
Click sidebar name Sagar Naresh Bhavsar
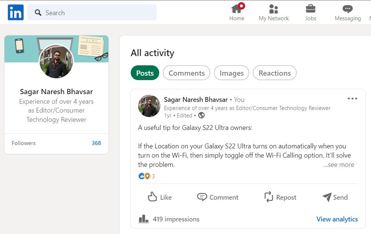point(56,92)
